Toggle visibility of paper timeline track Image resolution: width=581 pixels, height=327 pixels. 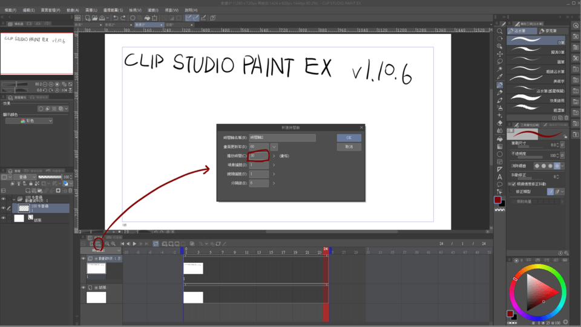84,288
